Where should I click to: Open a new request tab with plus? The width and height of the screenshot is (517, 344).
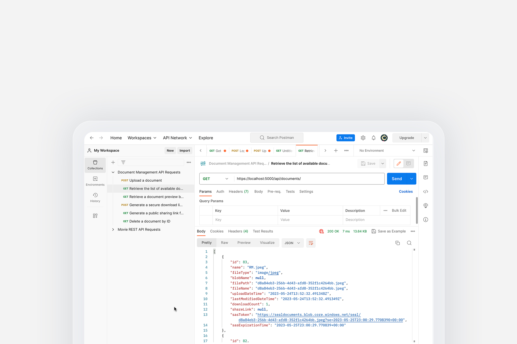(x=336, y=150)
